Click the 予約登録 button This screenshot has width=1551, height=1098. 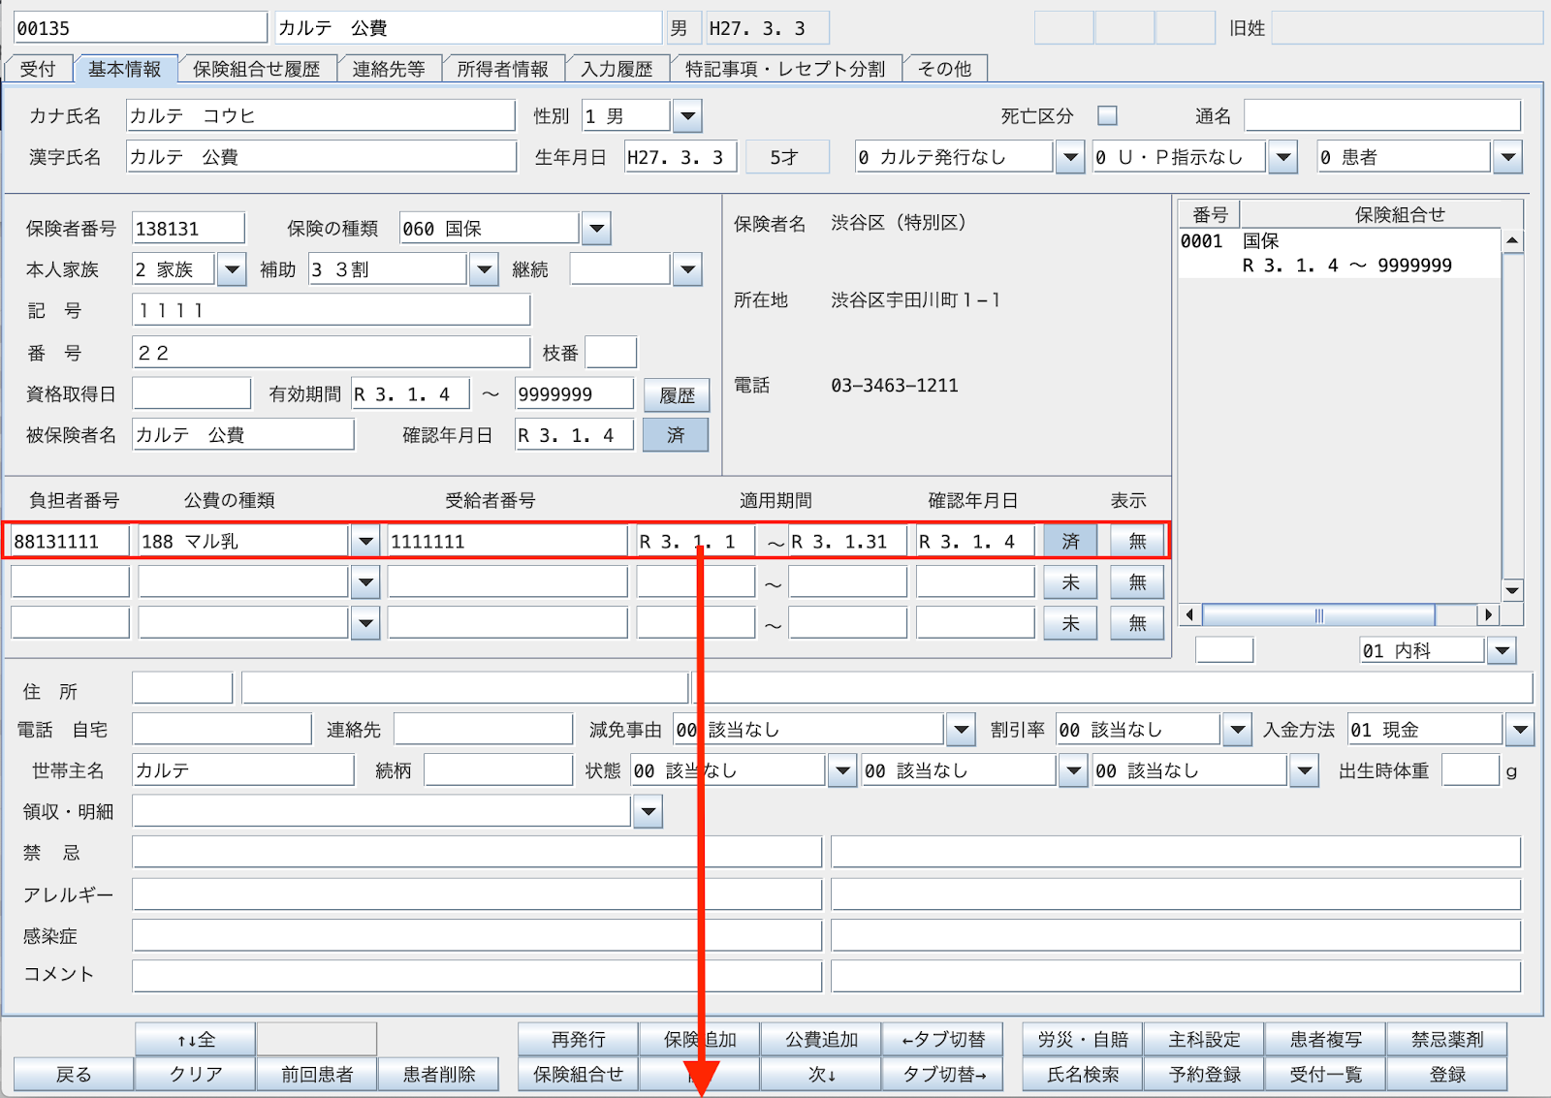point(1204,1074)
